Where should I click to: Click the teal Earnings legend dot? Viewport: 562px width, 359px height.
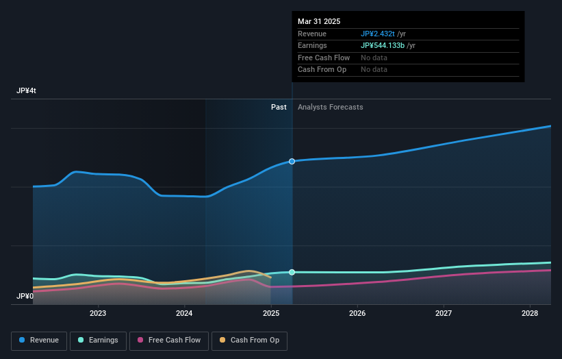pos(81,340)
